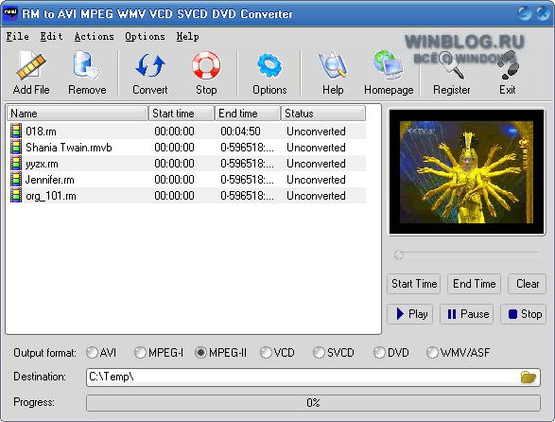This screenshot has height=422, width=555.
Task: Click the Status column header
Action: (323, 114)
